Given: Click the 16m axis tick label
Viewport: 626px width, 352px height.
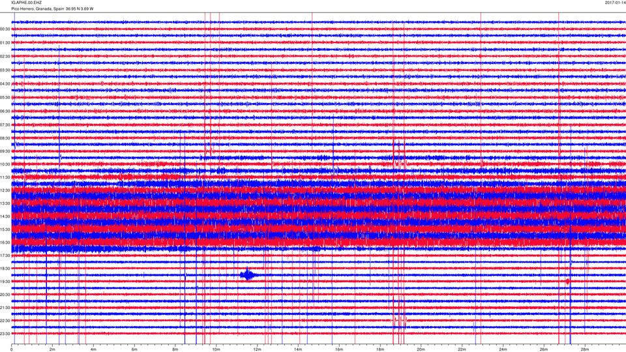Looking at the screenshot, I should pos(338,349).
